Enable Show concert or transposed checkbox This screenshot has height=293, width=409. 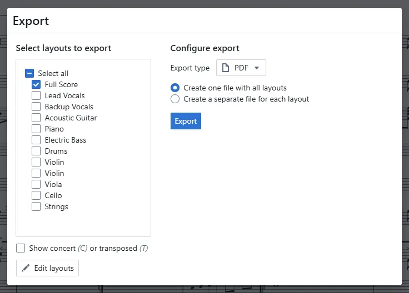coord(21,248)
